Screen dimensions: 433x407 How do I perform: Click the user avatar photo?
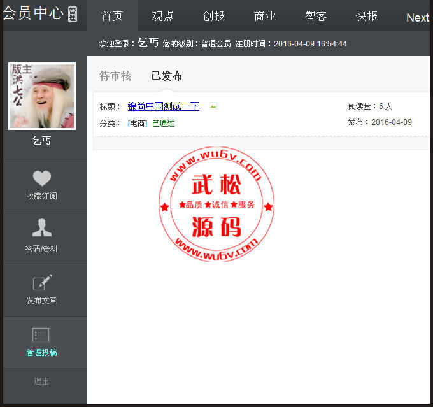[42, 96]
